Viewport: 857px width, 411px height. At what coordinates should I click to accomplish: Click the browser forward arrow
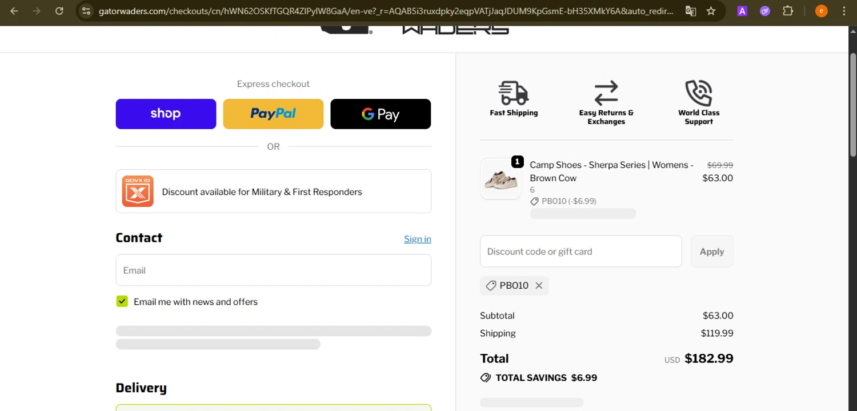37,11
